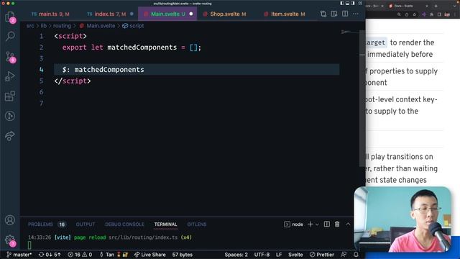Synchronize changes in the status bar
This screenshot has width=460, height=259.
click(50, 255)
